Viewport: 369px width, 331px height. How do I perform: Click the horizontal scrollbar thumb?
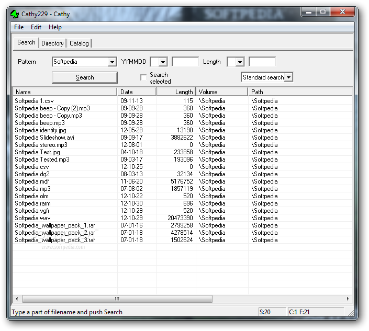click(x=117, y=299)
